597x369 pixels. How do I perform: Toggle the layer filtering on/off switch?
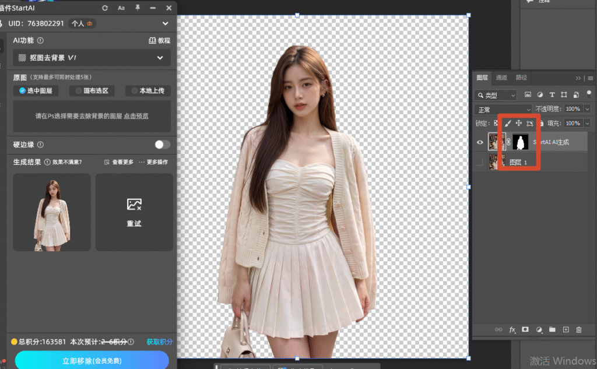[x=589, y=94]
